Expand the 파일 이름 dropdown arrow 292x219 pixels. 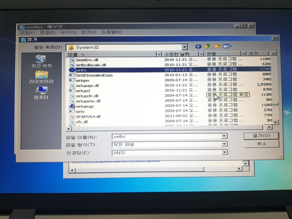224,136
